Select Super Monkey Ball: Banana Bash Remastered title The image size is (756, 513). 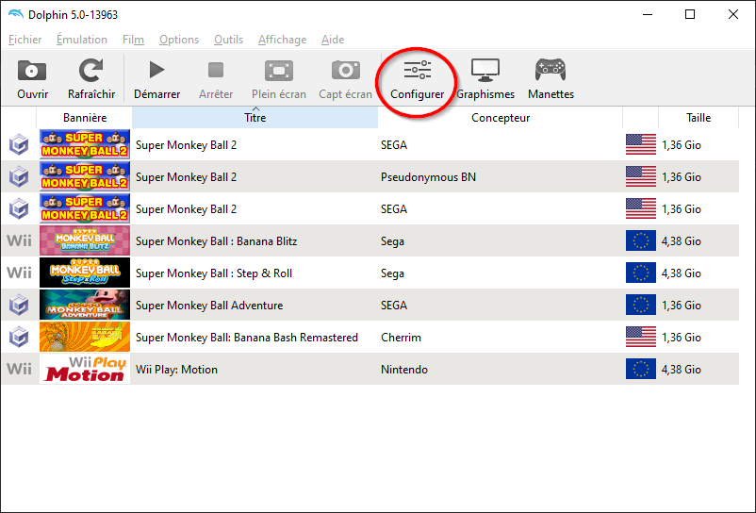pyautogui.click(x=246, y=337)
